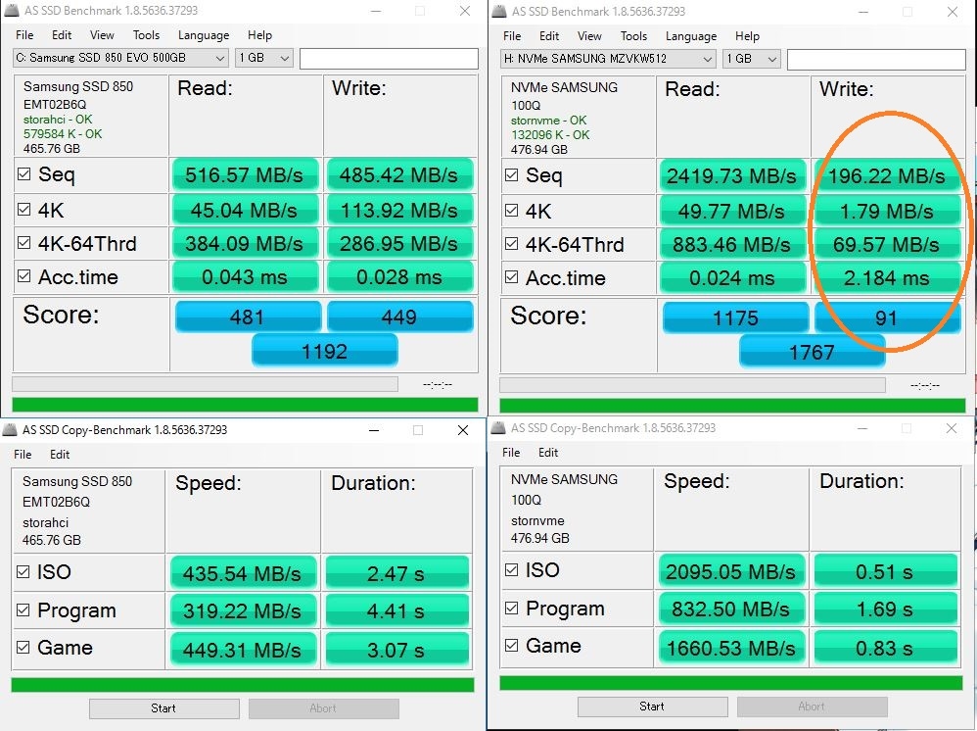977x731 pixels.
Task: Click the app icon of the right Copy-Benchmark window
Action: pos(498,428)
